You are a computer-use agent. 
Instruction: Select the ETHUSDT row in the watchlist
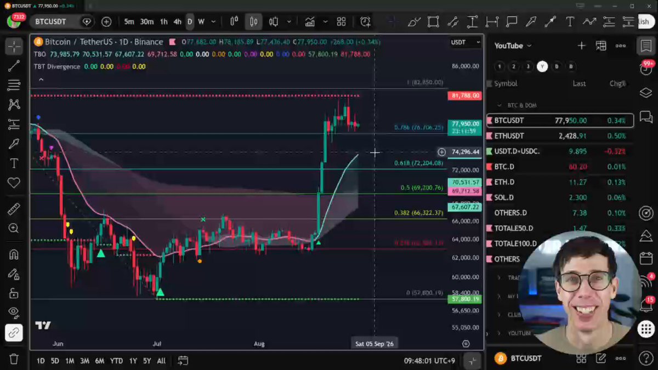coord(560,135)
